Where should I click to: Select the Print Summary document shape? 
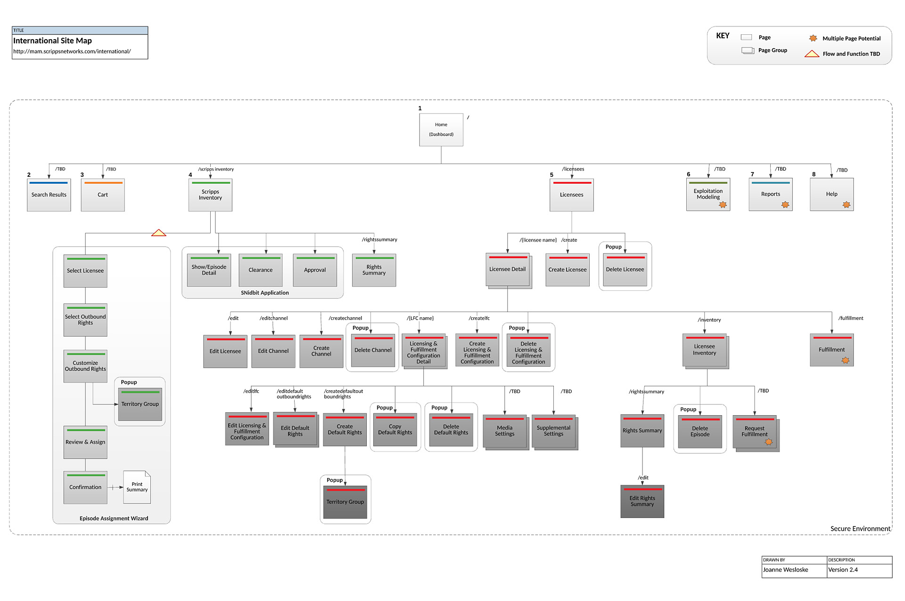tap(137, 487)
